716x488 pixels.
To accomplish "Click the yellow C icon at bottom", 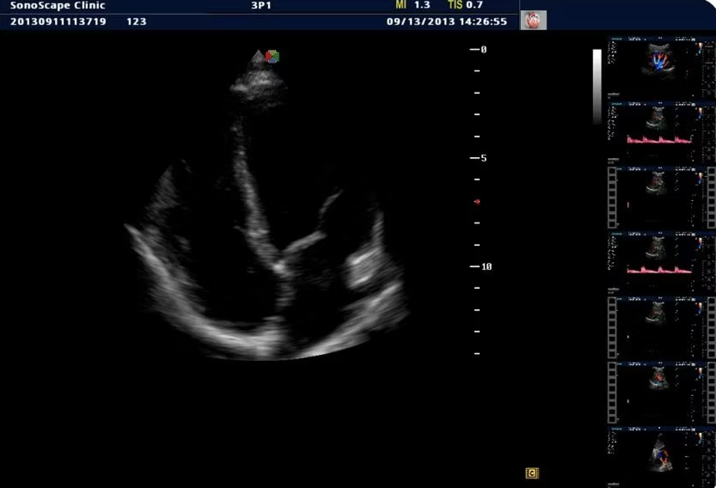I will coord(532,473).
